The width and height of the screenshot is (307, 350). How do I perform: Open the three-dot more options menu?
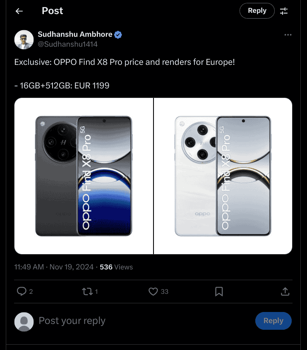(x=288, y=35)
